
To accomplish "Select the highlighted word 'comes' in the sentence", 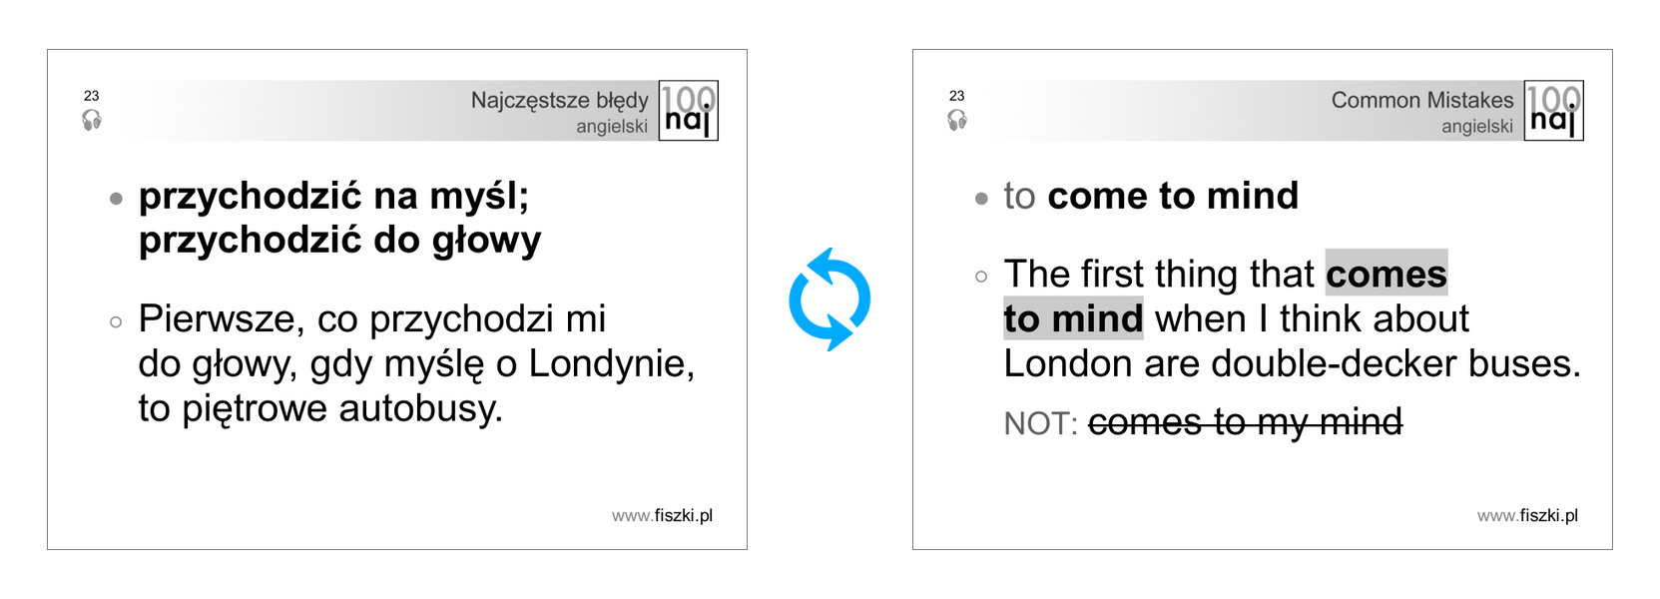I will [x=1385, y=274].
